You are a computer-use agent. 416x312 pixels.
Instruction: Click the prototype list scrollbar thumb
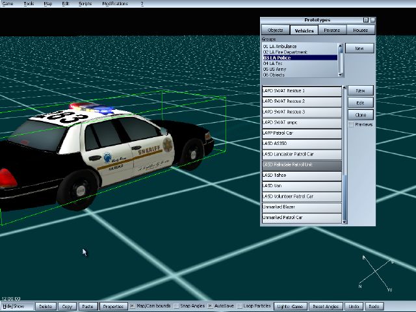[344, 198]
